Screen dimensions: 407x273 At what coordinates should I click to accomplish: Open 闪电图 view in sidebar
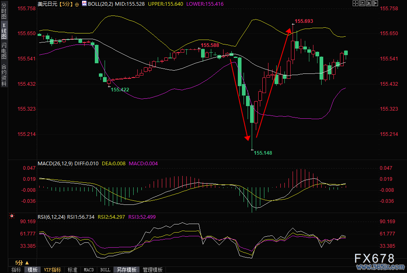pyautogui.click(x=4, y=51)
